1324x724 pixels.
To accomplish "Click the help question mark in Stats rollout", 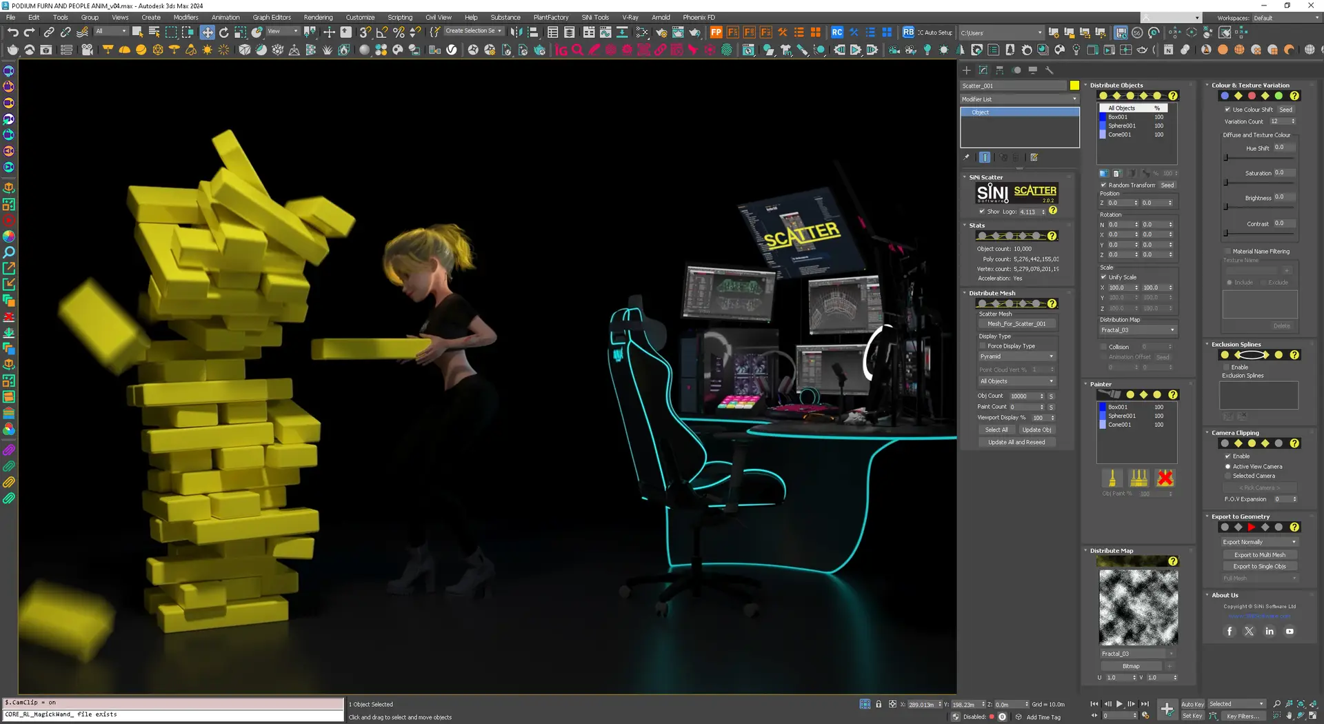I will (x=1052, y=236).
